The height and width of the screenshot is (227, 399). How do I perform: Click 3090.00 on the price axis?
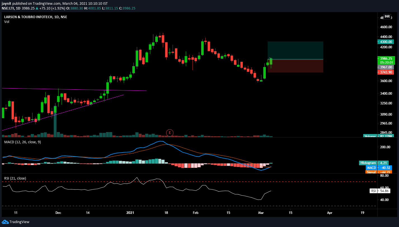pos(386,114)
